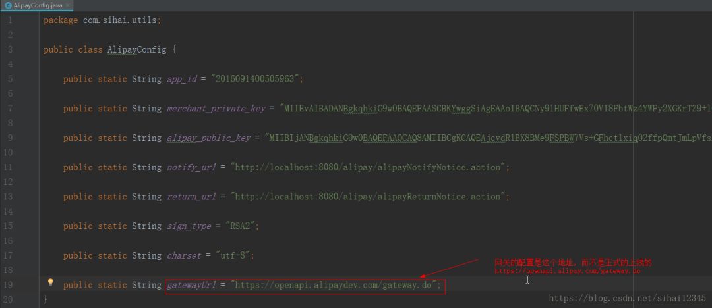This screenshot has height=308, width=712.
Task: Place cursor on the app_id variable name
Action: [x=182, y=80]
